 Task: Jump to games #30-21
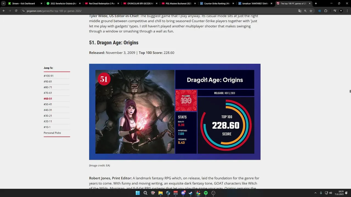[x=48, y=116]
